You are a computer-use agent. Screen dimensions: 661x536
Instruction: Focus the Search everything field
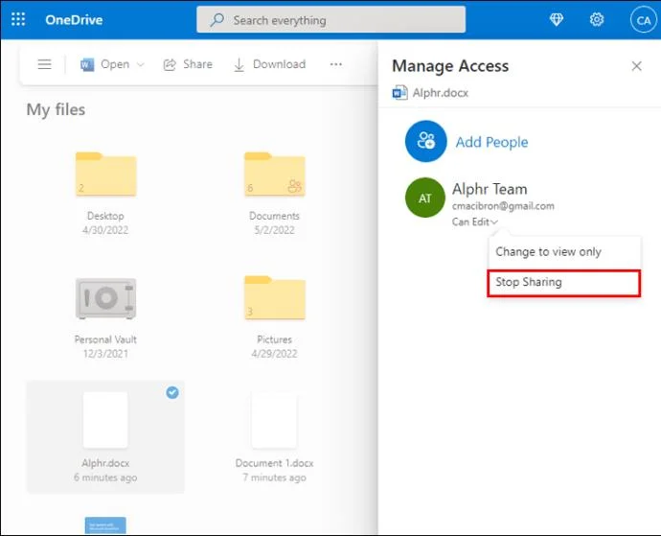pos(330,20)
